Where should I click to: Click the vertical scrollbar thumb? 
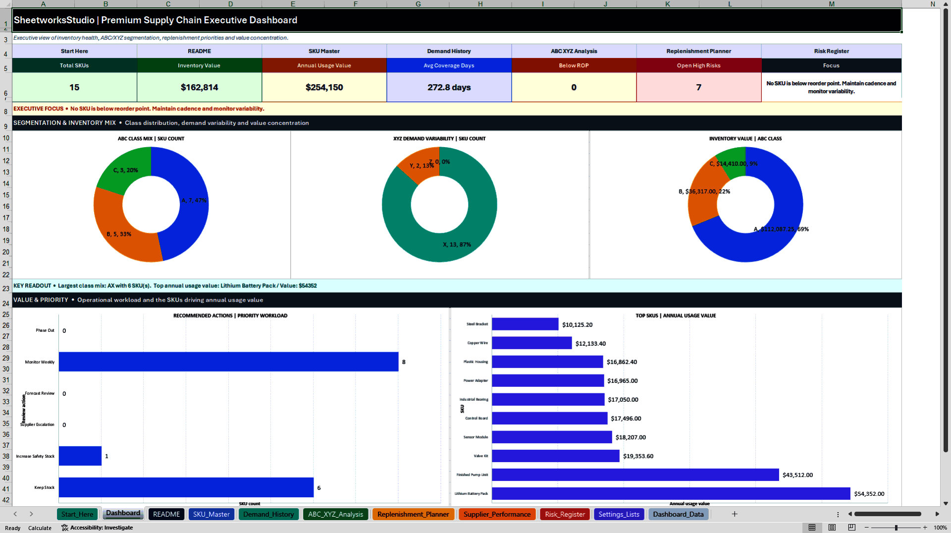pos(946,230)
